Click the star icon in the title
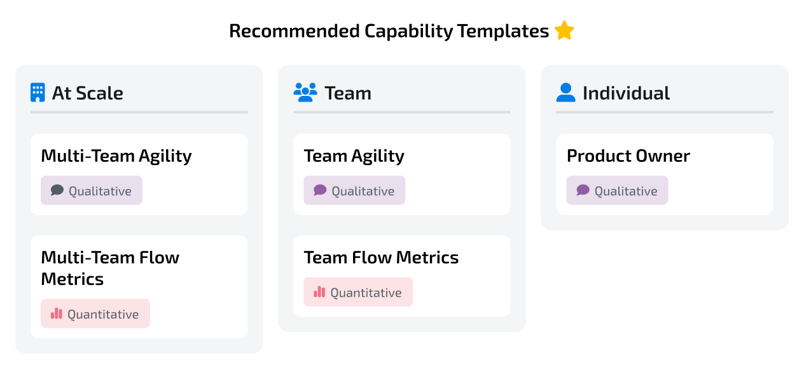The height and width of the screenshot is (369, 804). (x=564, y=29)
